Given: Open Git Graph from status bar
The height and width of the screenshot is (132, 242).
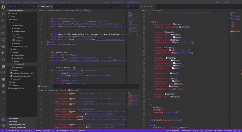Looking at the screenshot, I should pyautogui.click(x=46, y=131).
